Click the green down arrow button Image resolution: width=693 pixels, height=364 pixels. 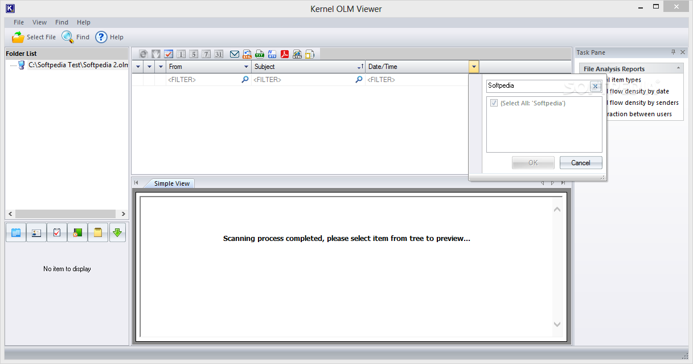tap(117, 232)
